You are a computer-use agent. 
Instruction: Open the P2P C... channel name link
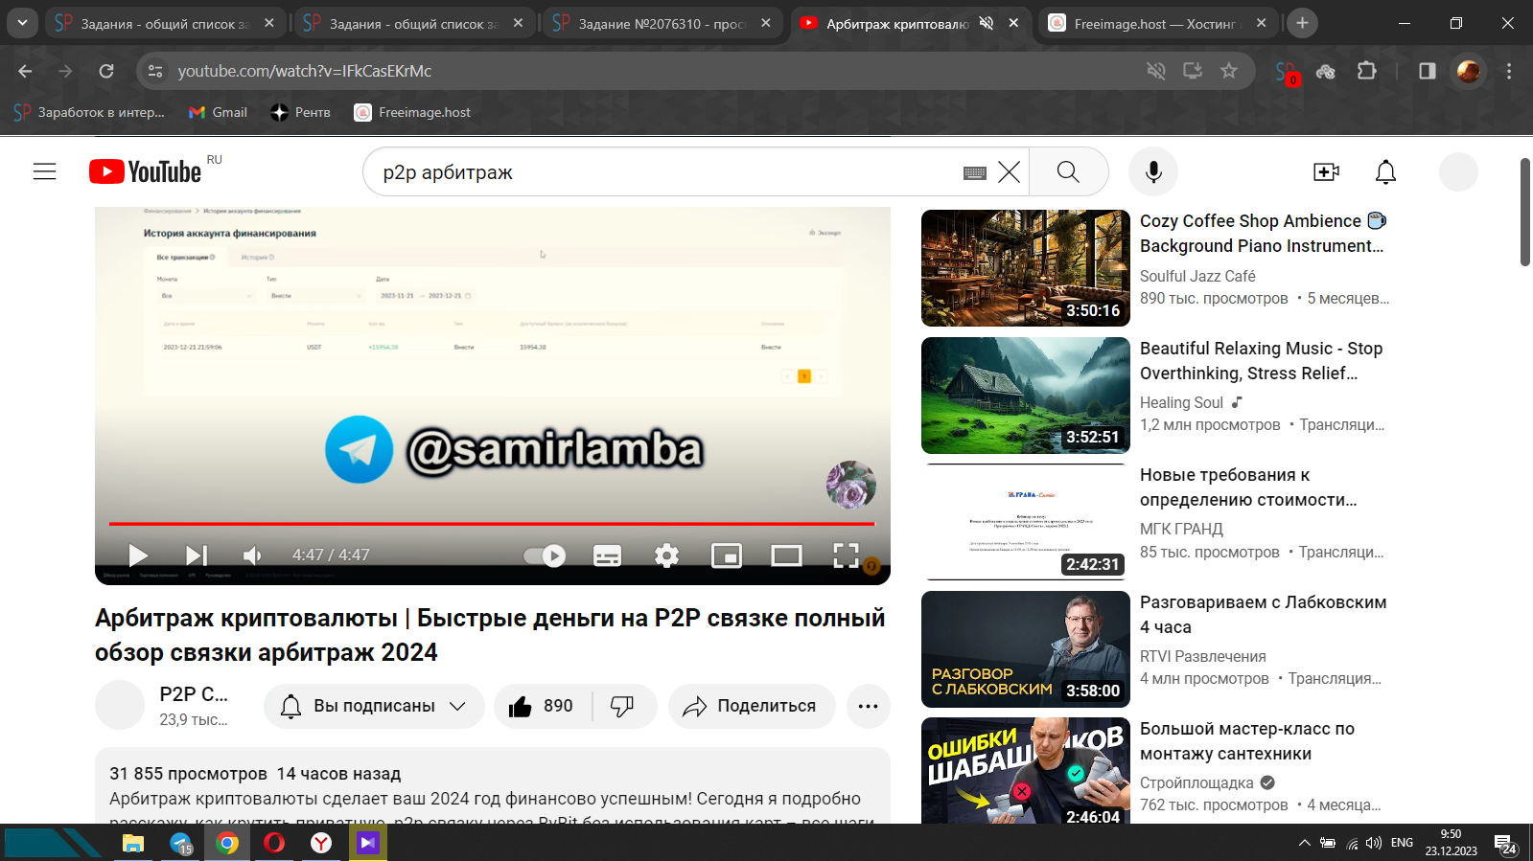click(x=194, y=694)
